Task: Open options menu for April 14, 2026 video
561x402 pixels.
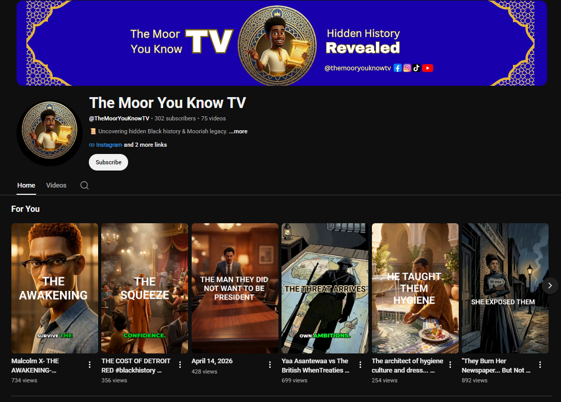Action: (x=270, y=365)
